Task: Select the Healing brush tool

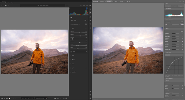Action: pos(90,21)
